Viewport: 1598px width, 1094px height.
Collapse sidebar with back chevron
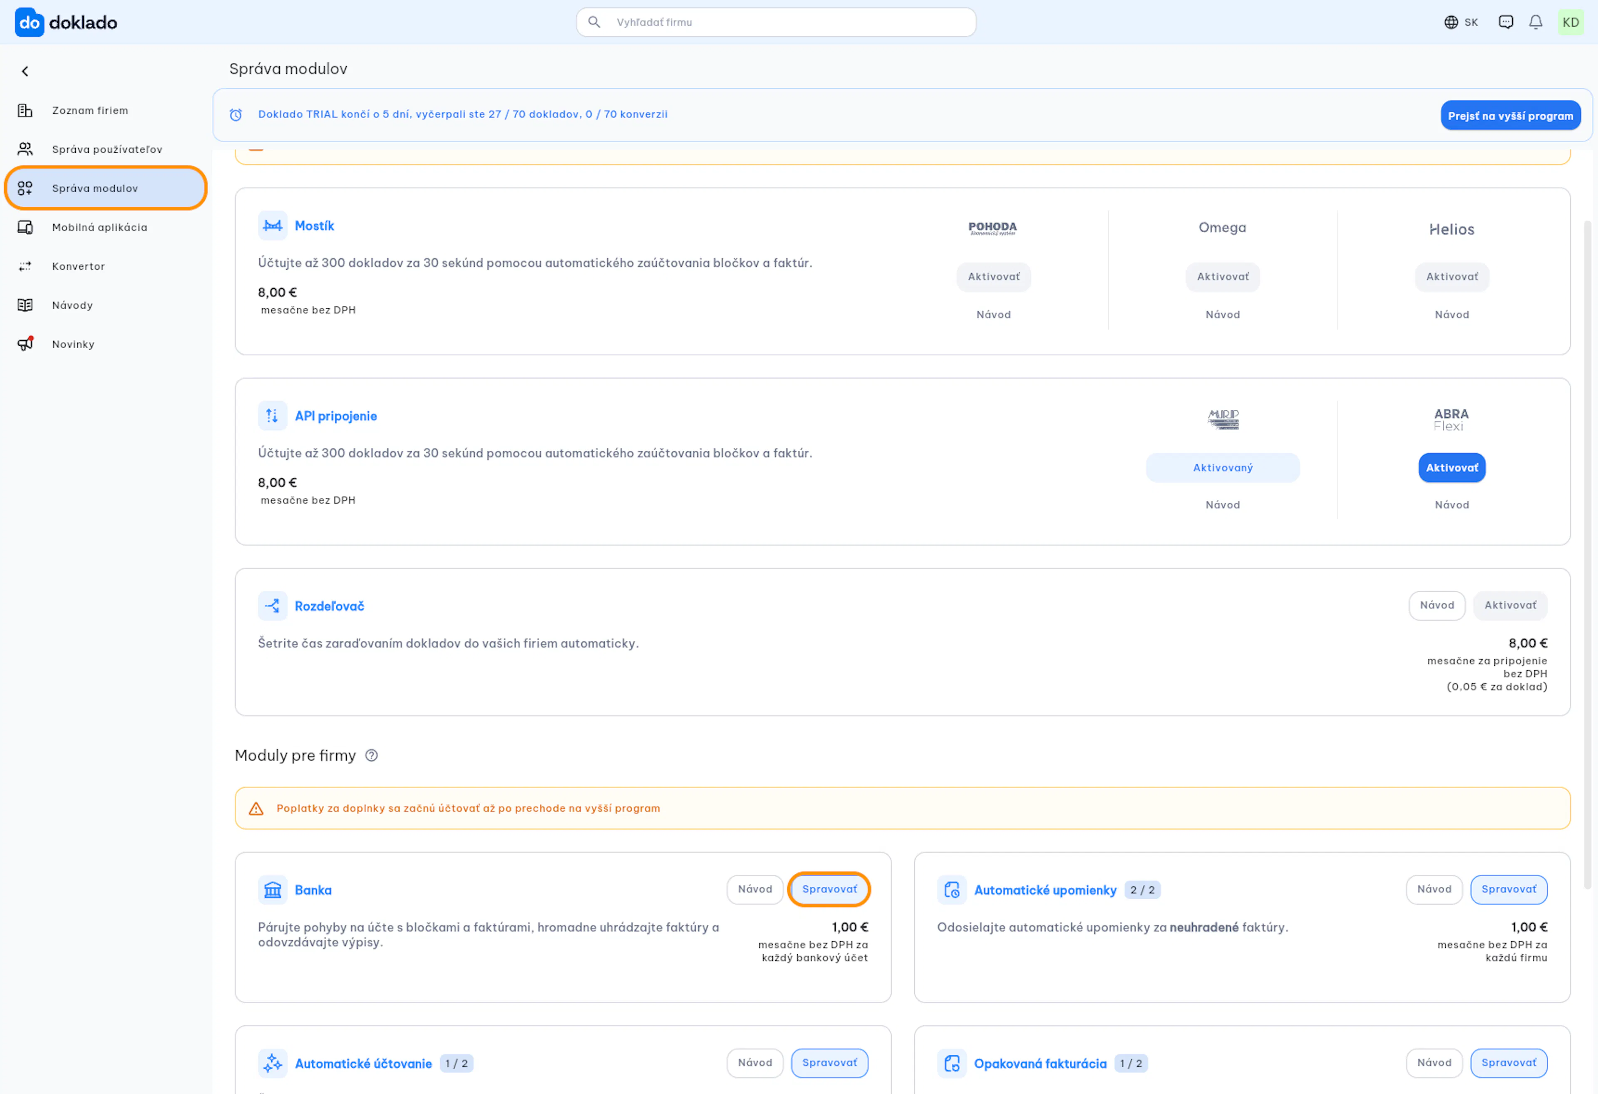(x=25, y=72)
